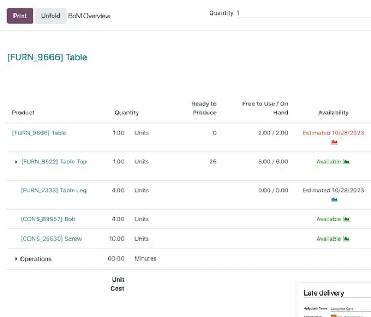Click the 0.00 / 0.00 stock value

[x=273, y=190]
